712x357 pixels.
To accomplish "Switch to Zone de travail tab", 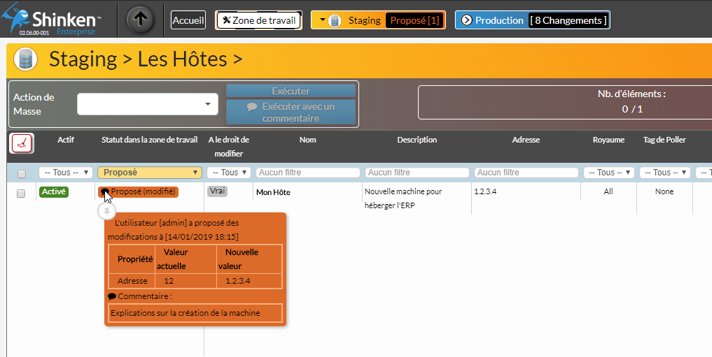I will (x=258, y=20).
